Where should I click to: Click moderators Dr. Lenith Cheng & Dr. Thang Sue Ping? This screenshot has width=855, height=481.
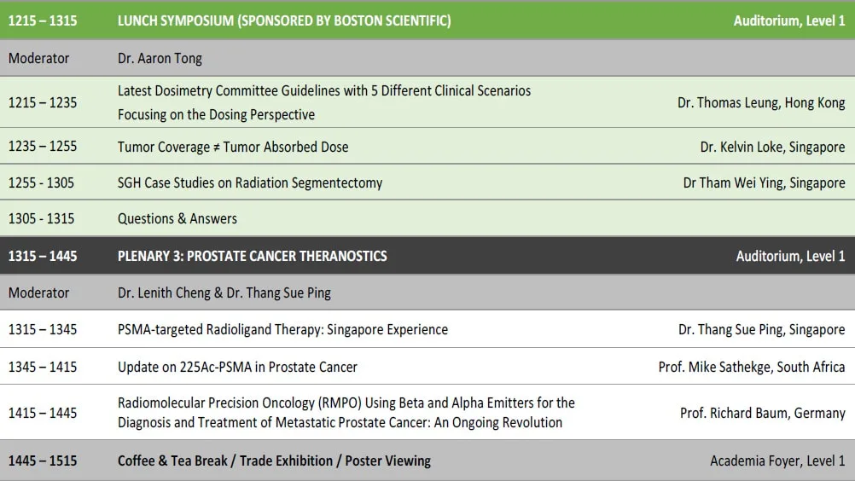tap(224, 293)
